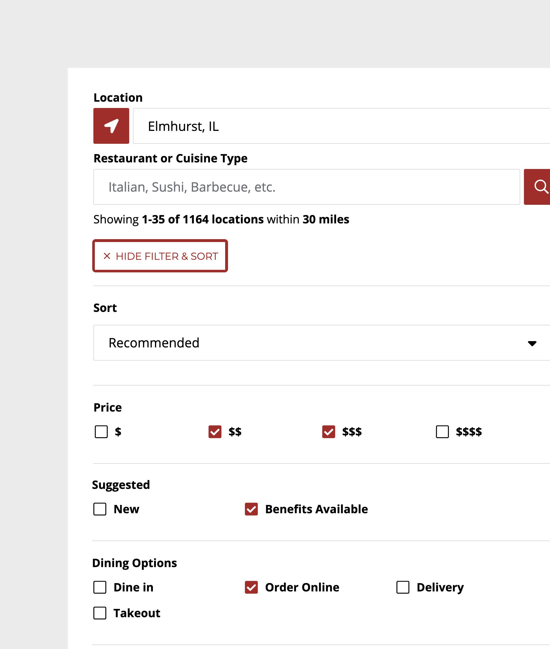Uncheck the $$ price filter
Screen dimensions: 550x649
pos(215,432)
